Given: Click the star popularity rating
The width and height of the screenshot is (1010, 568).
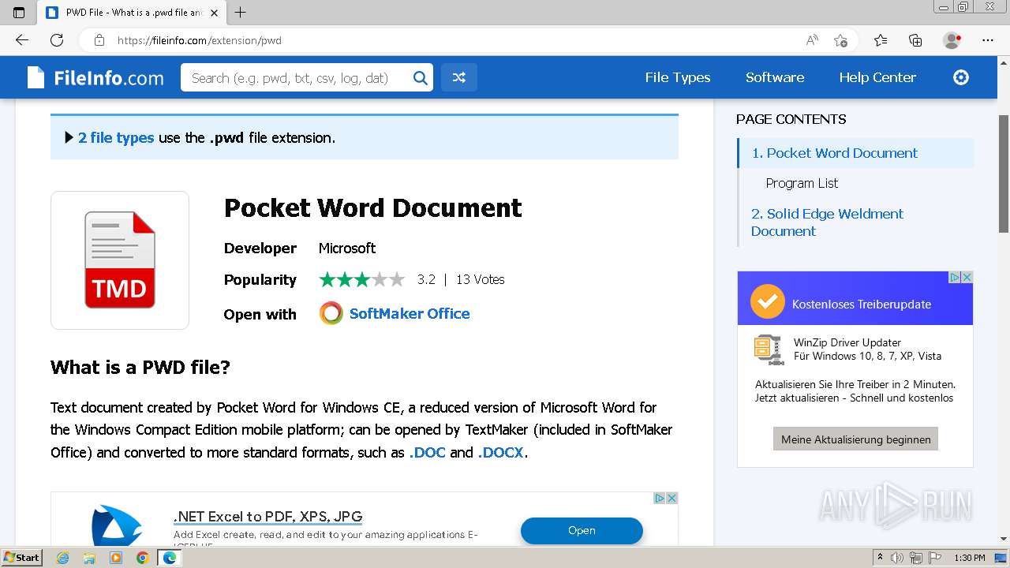Looking at the screenshot, I should coord(361,279).
